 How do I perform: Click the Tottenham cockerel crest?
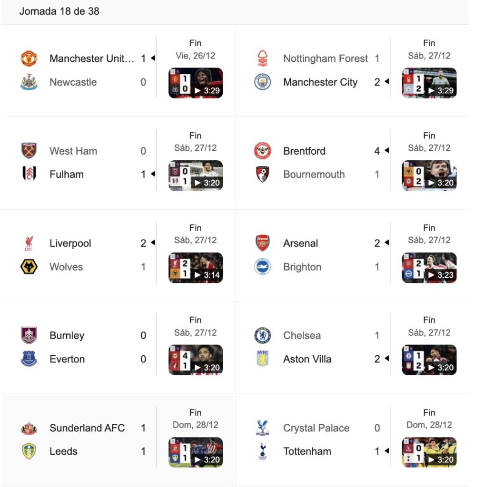pos(262,451)
